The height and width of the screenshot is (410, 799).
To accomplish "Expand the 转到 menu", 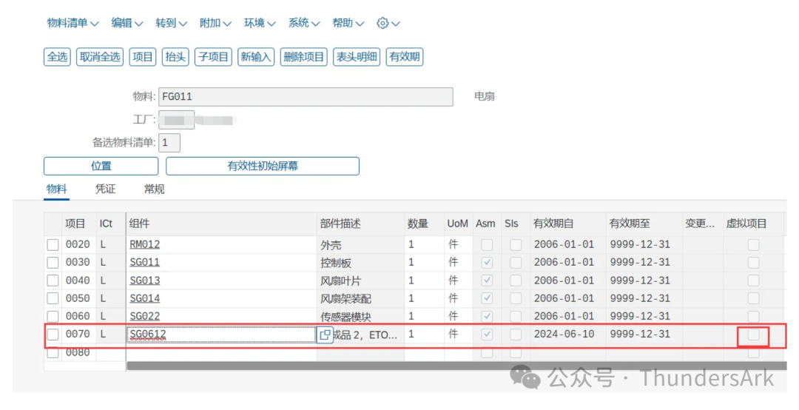I will [171, 23].
